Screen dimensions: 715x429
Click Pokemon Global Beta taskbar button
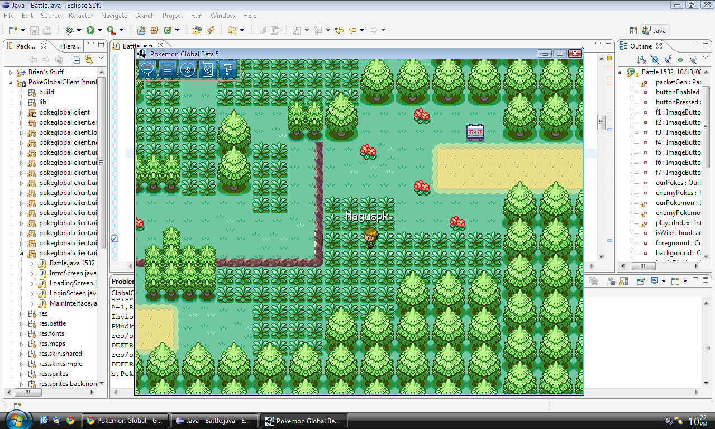305,421
